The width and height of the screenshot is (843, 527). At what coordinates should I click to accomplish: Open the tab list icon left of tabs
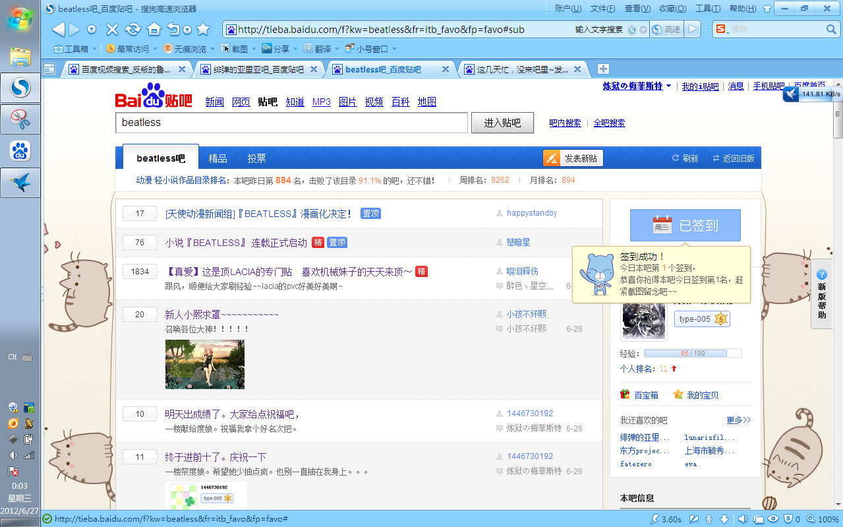click(49, 69)
